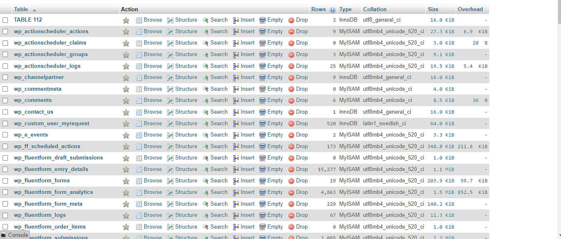
Task: Click Insert icon for wp_e_events table
Action: click(236, 135)
